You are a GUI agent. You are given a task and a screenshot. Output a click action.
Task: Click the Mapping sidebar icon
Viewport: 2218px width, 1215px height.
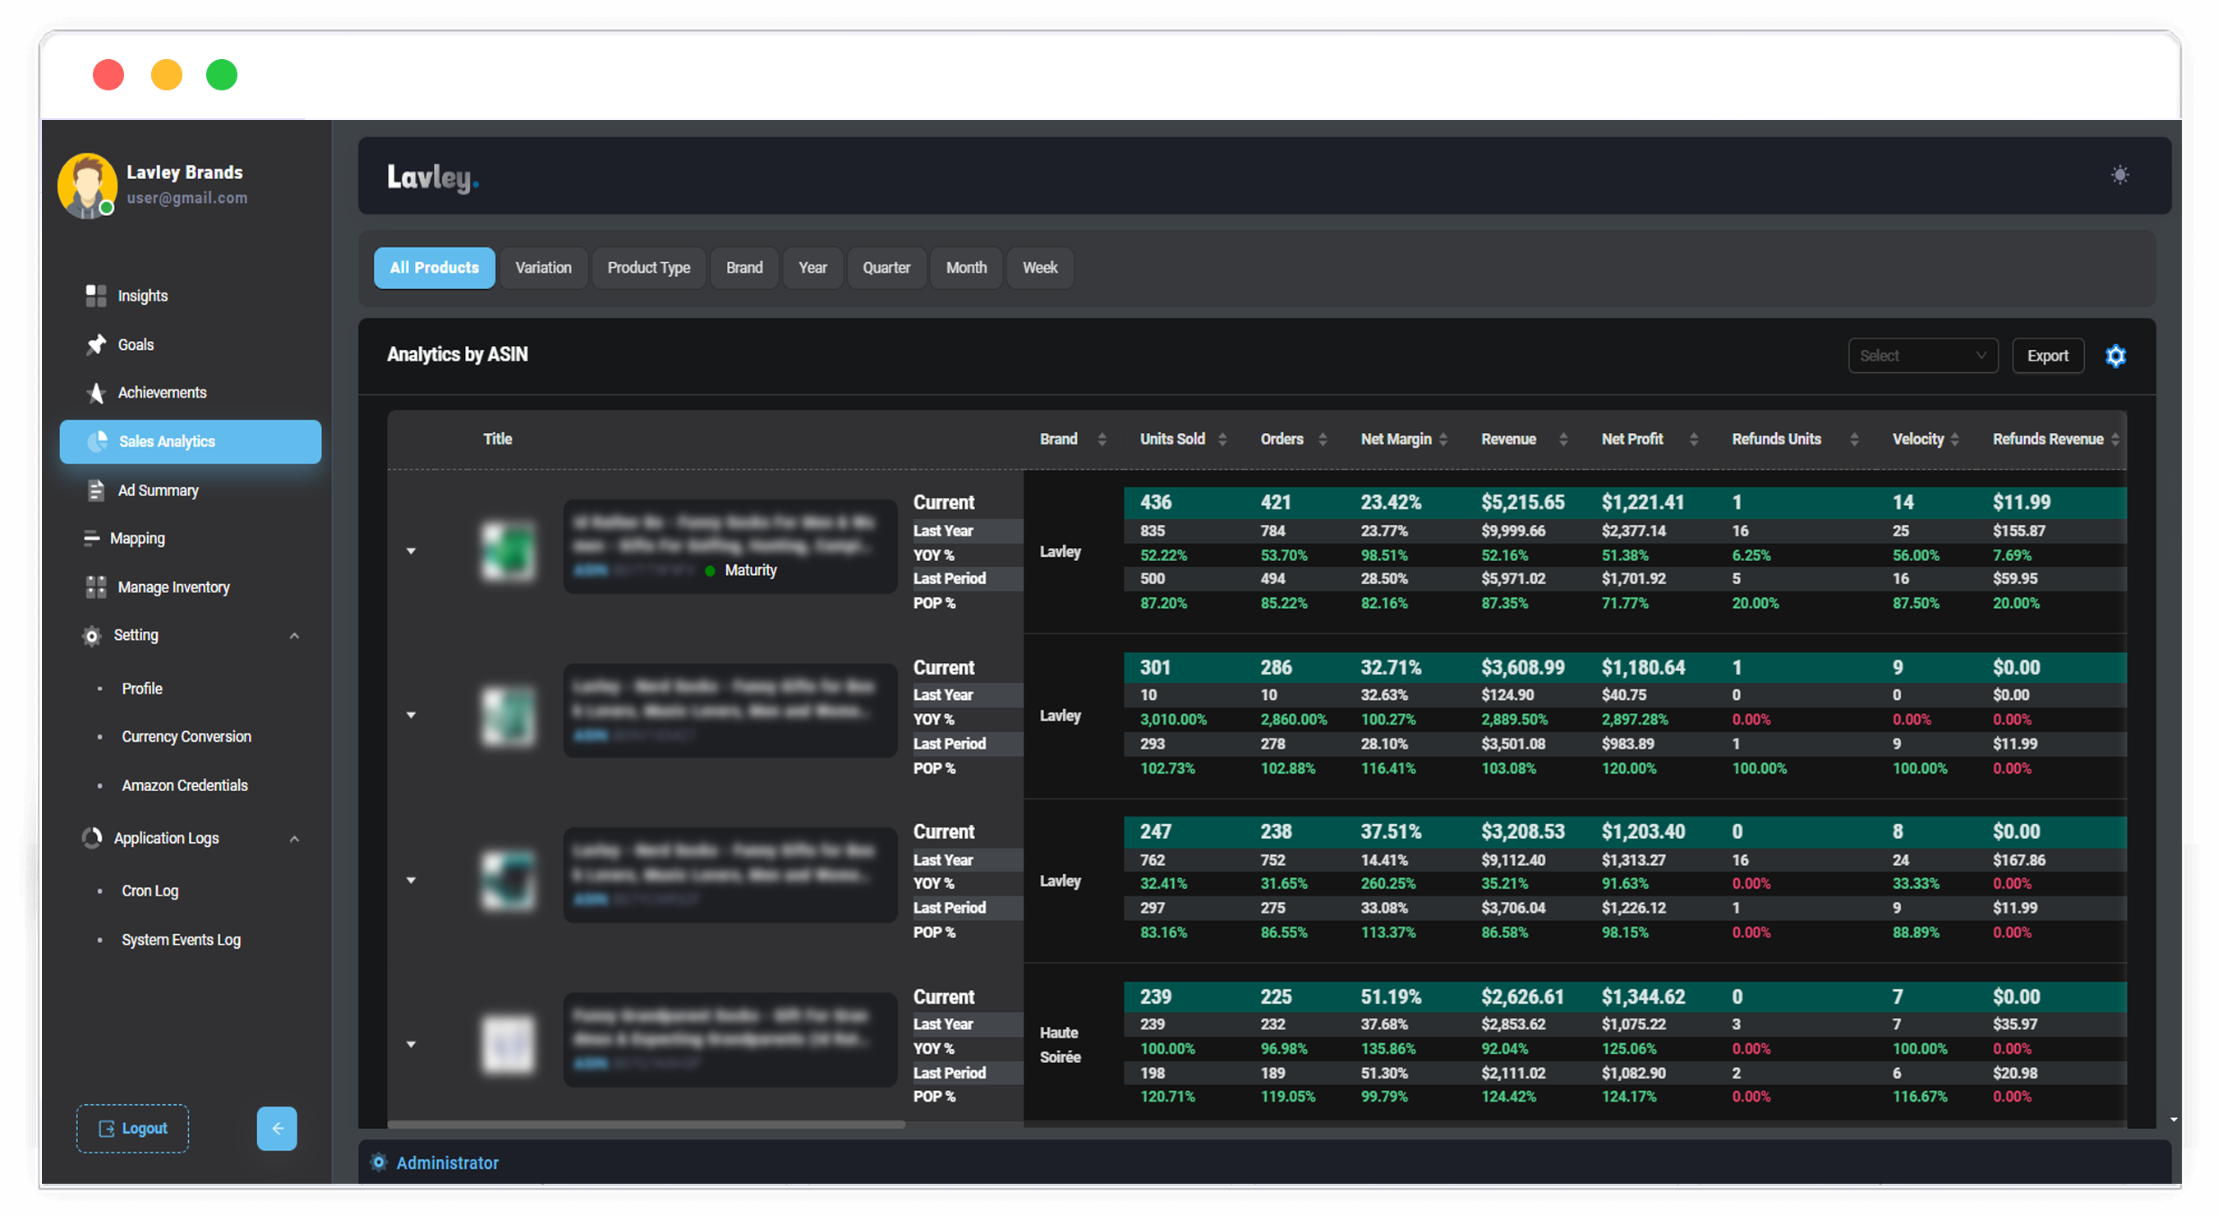[91, 538]
